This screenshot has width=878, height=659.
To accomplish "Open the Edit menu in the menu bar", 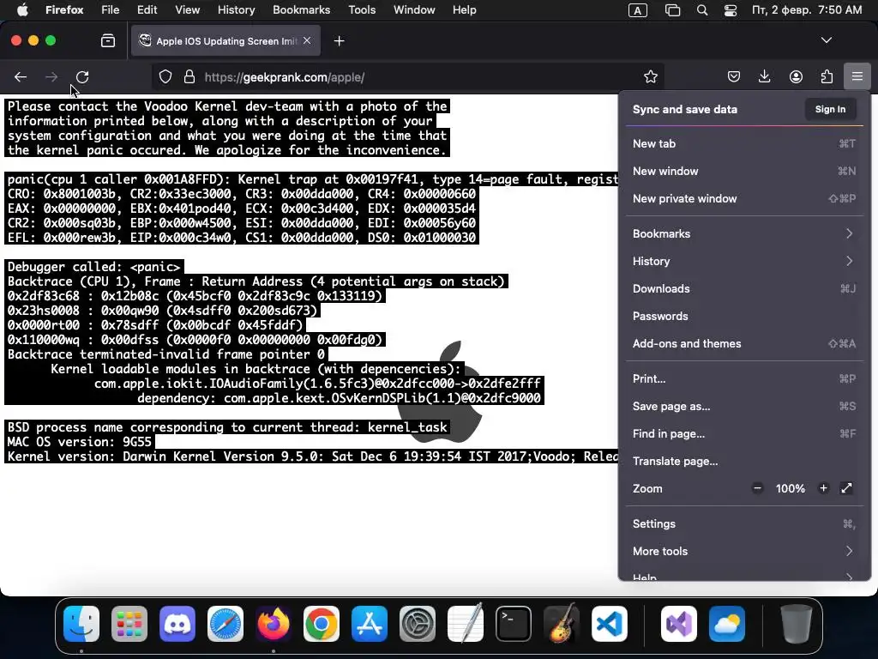I will (x=147, y=9).
